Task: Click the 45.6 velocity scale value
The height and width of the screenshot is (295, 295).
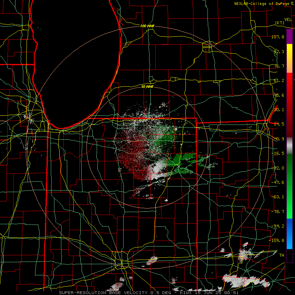Action: click(279, 95)
